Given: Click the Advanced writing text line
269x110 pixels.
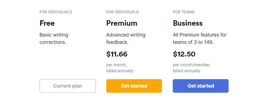Looking at the screenshot, I should (126, 35).
